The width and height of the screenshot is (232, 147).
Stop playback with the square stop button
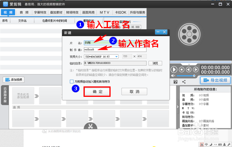click(x=182, y=69)
